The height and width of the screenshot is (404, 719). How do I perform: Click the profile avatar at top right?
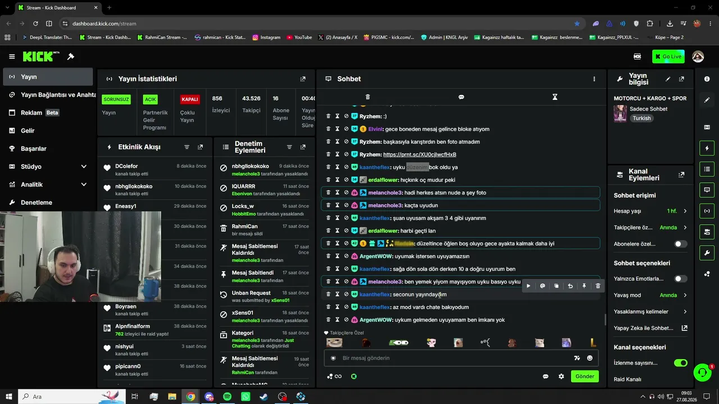pos(698,57)
